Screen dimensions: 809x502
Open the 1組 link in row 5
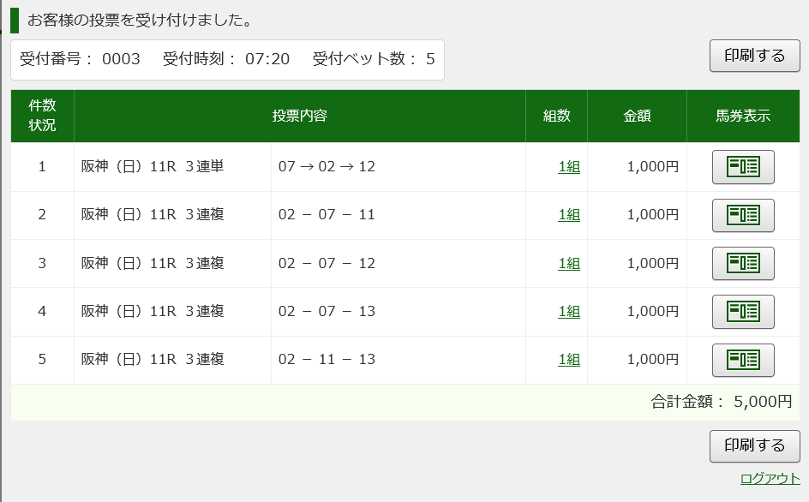pos(569,360)
